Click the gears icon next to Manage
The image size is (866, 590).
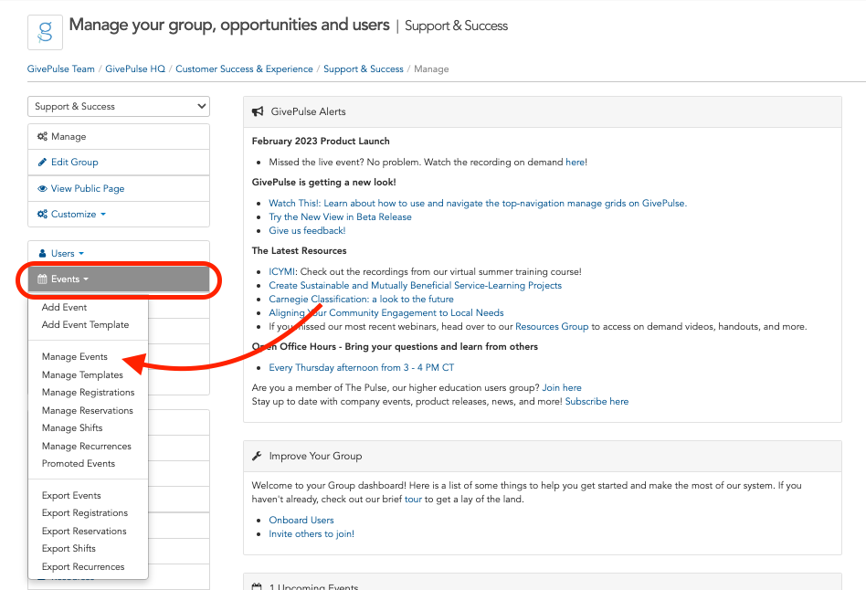point(42,136)
